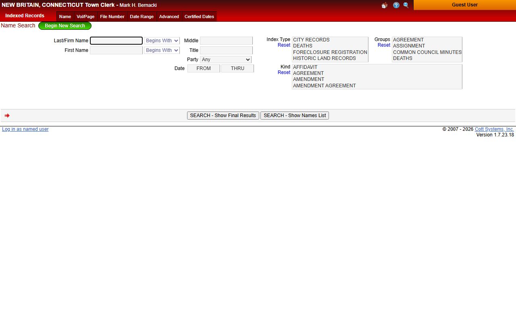
Task: Open help via question mark icon
Action: tap(396, 5)
